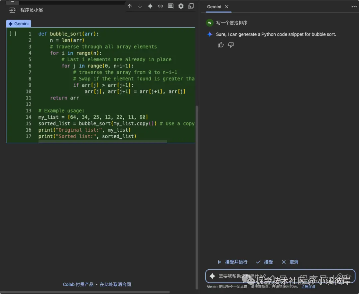359x294 pixels.
Task: Select the Gemini tab in side panel
Action: pyautogui.click(x=214, y=7)
